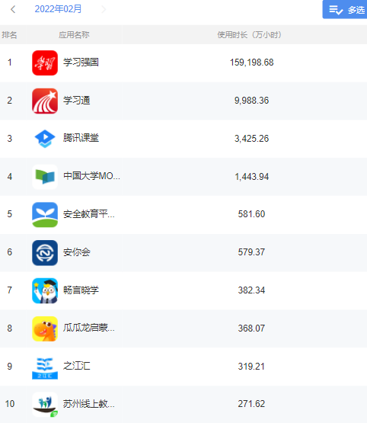367x423 pixels.
Task: Go to previous month arrow
Action: click(13, 9)
